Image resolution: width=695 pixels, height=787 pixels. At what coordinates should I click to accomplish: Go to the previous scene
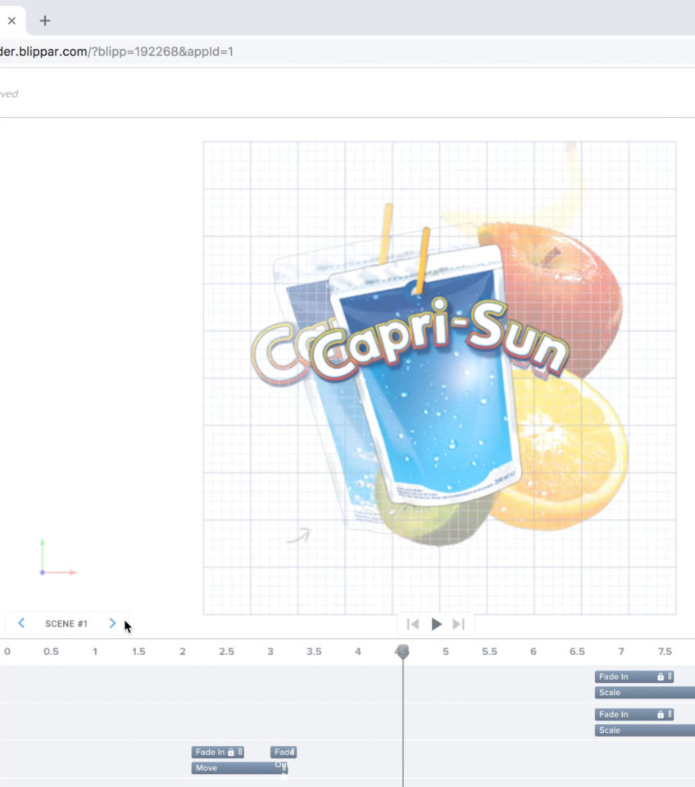(21, 623)
